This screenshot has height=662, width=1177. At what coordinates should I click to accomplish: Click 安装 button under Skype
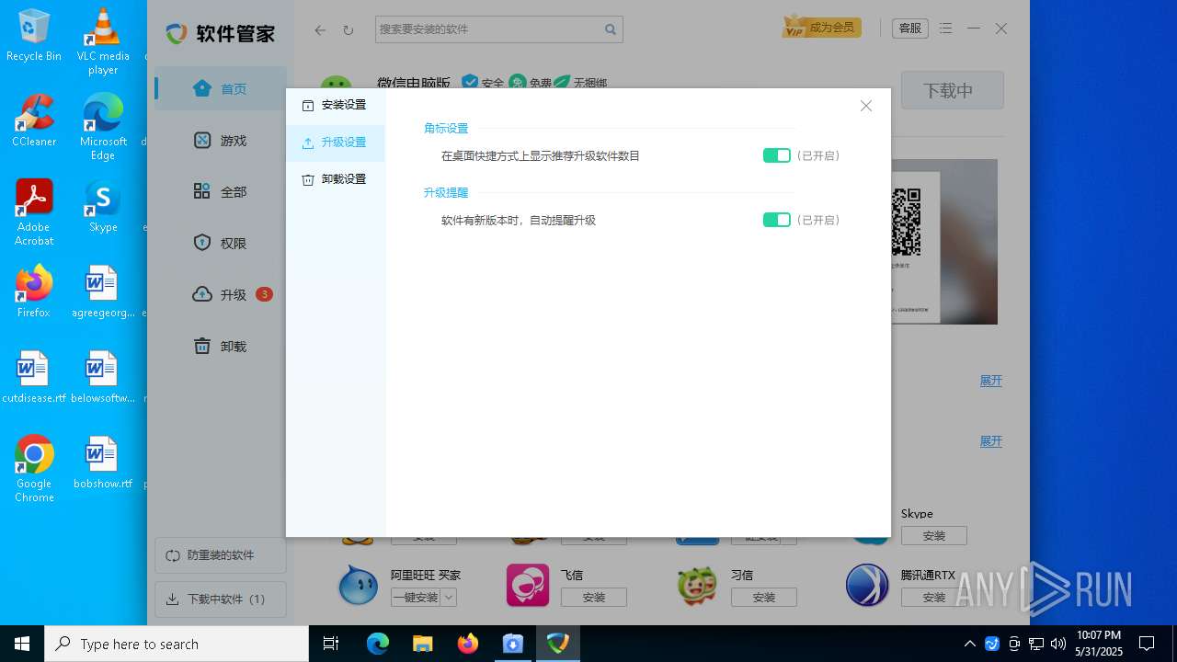(934, 536)
